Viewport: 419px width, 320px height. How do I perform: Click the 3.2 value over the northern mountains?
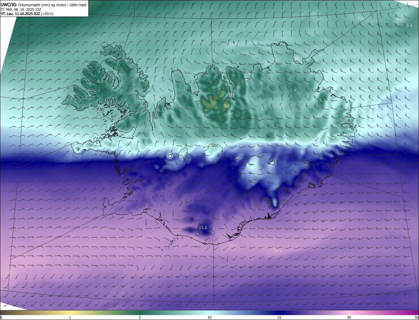227,106
